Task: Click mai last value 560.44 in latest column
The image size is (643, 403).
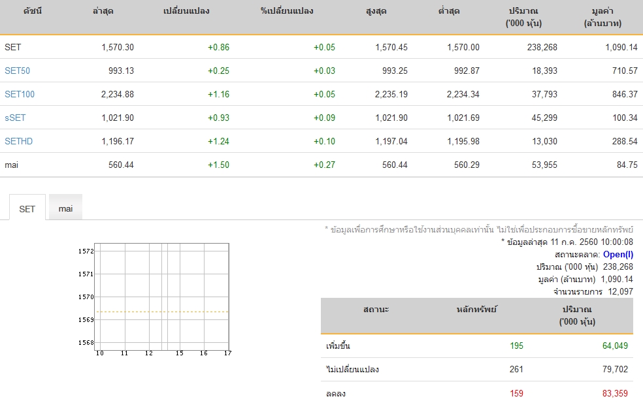Action: click(121, 165)
